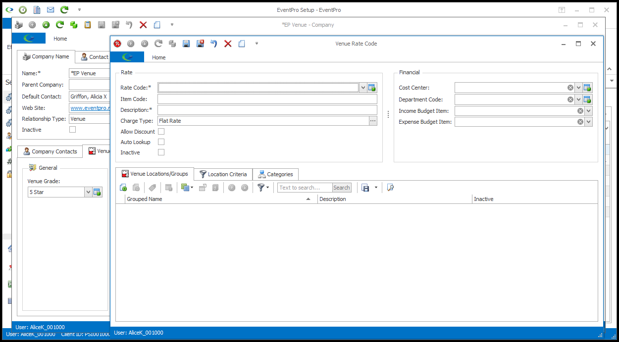The height and width of the screenshot is (342, 619).
Task: Click green cubes icon in EP Venue Company toolbar
Action: pos(74,25)
